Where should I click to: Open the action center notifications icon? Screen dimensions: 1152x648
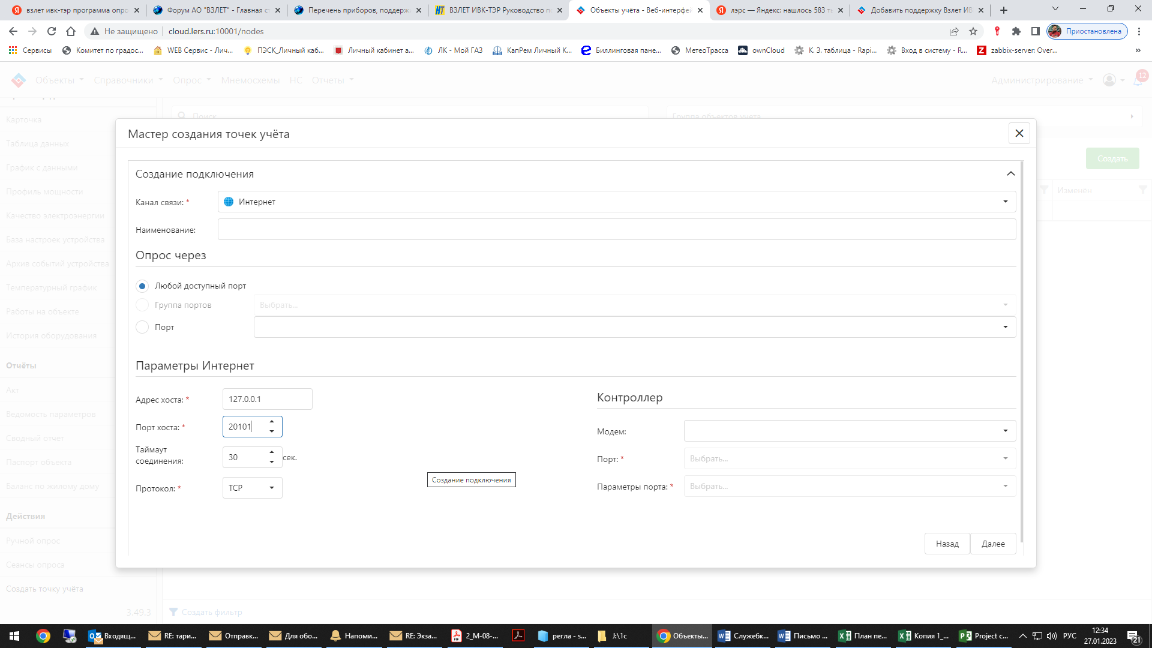coord(1134,636)
